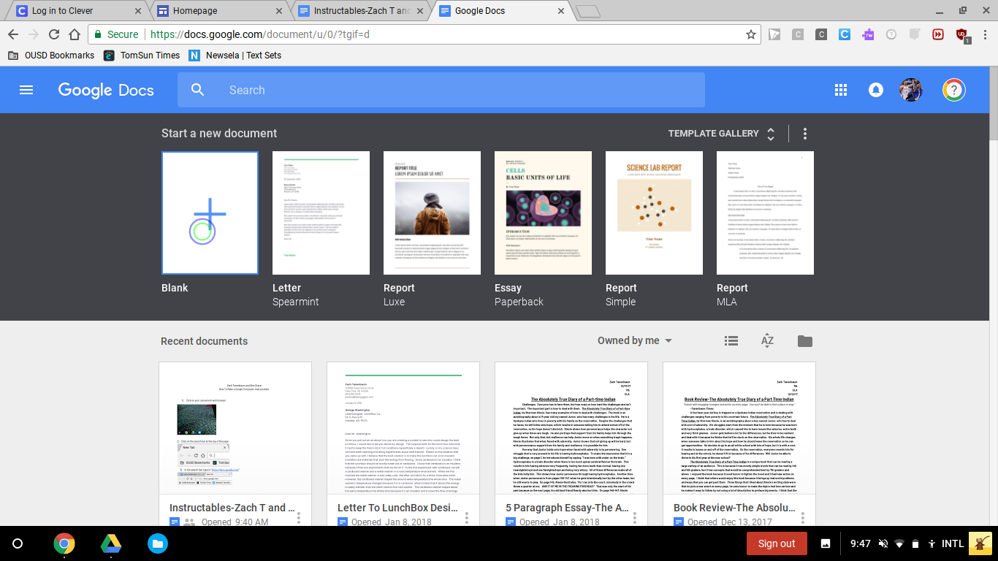This screenshot has height=561, width=998.
Task: Switch to the Homepage tab
Action: 219,11
